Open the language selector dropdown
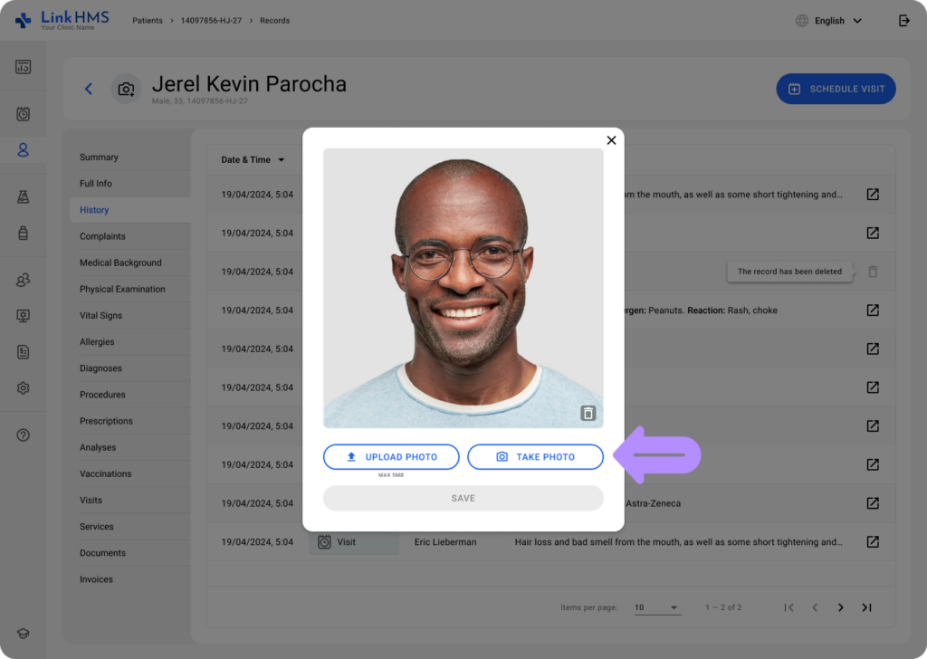Screen dimensions: 927x659 click(828, 21)
